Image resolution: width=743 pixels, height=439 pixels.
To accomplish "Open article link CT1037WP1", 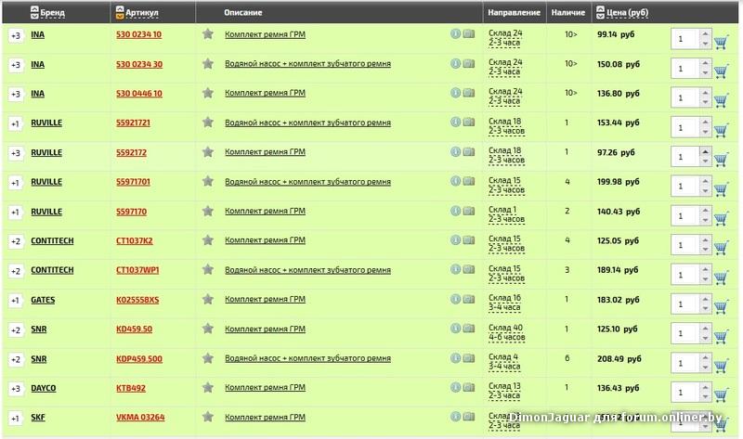I will [137, 270].
